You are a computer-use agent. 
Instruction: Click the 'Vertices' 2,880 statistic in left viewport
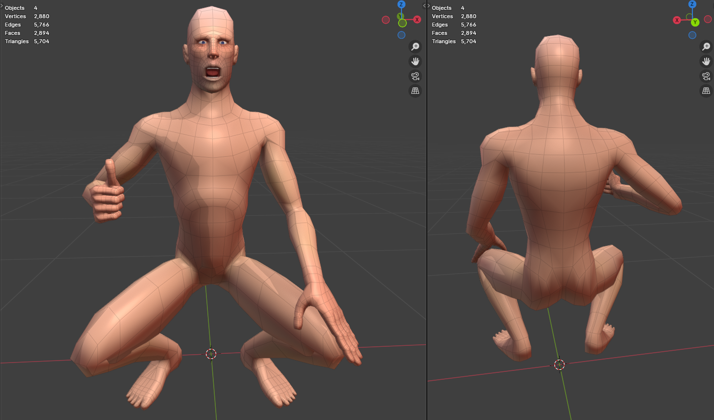tap(27, 16)
